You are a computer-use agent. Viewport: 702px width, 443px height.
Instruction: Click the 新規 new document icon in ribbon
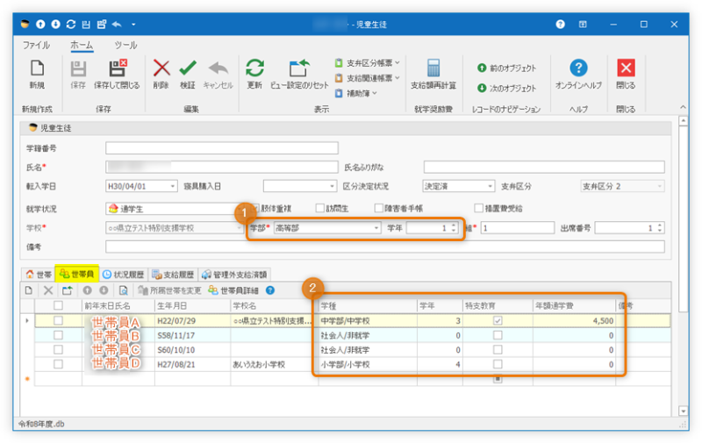click(37, 68)
